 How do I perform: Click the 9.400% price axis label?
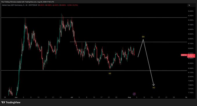coord(191,11)
